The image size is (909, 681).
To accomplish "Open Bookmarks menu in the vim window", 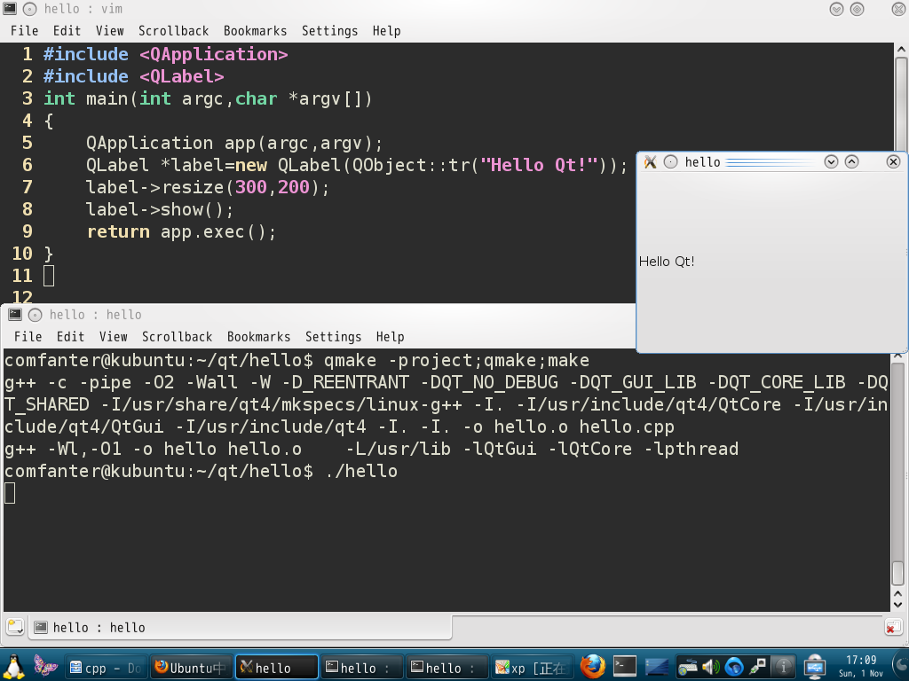I will (x=255, y=31).
